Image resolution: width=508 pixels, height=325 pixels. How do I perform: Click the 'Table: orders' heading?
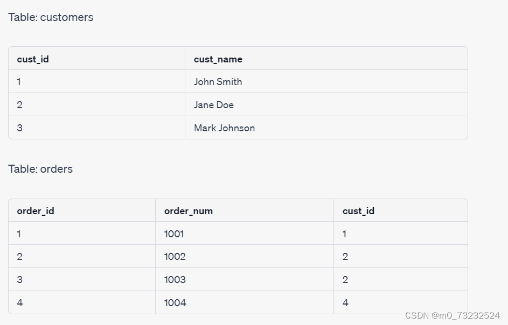point(40,169)
